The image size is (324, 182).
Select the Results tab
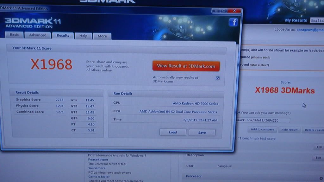63,35
